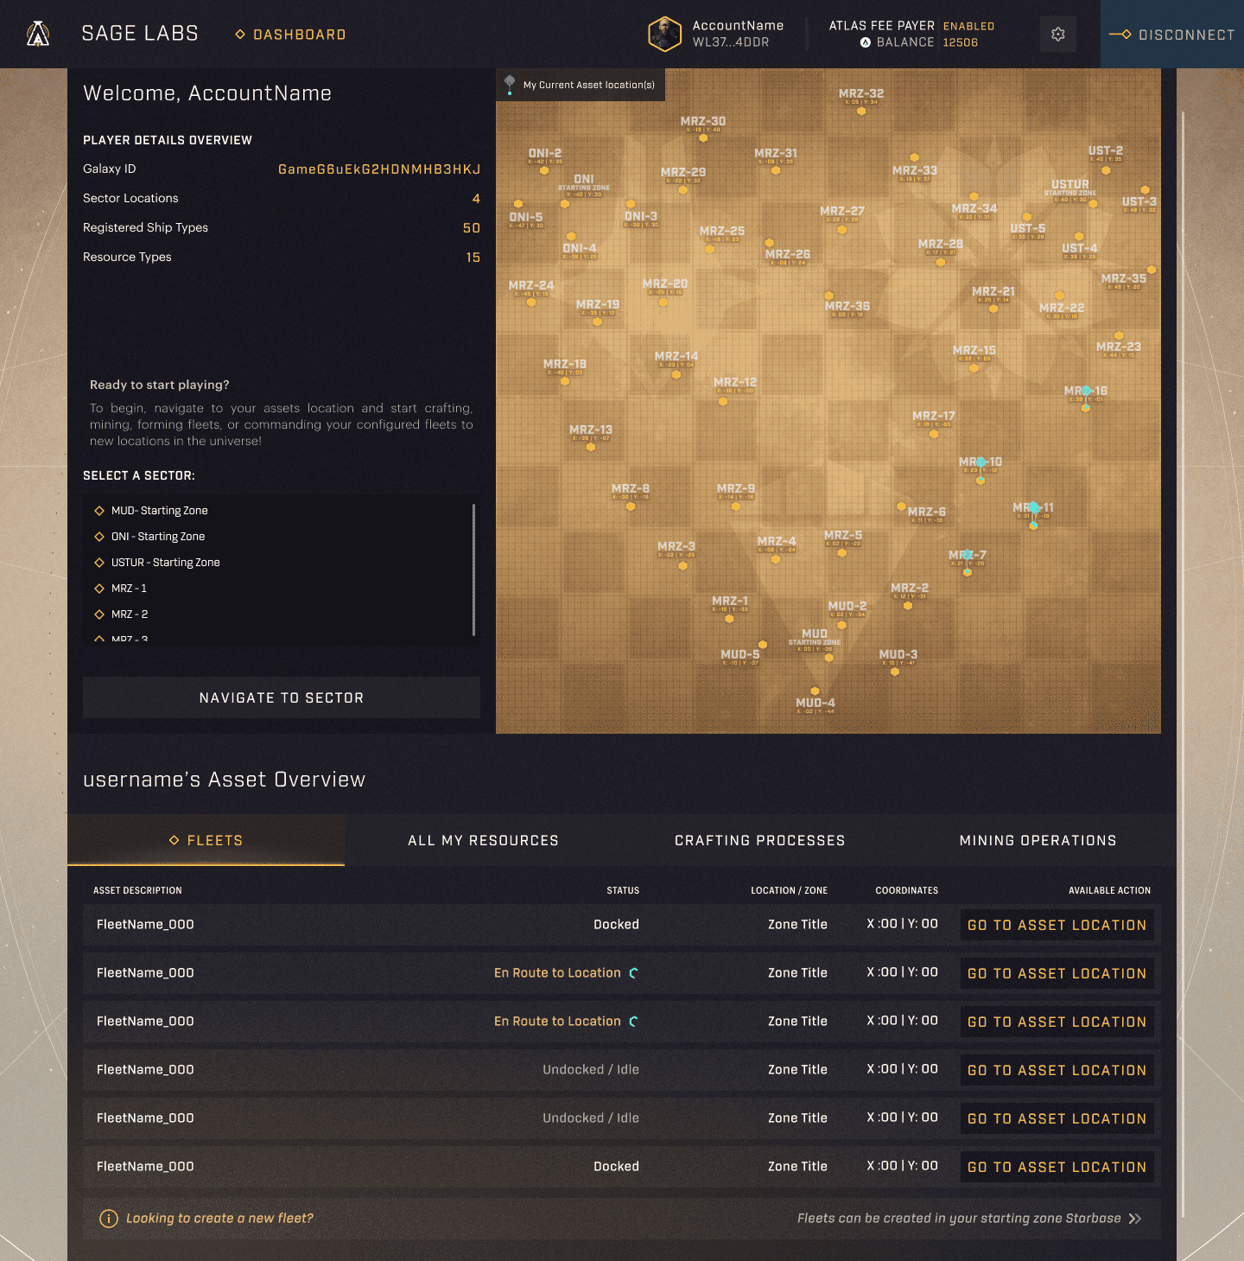The height and width of the screenshot is (1261, 1244).
Task: Click the spinner icon on first En Route fleet
Action: click(x=635, y=972)
